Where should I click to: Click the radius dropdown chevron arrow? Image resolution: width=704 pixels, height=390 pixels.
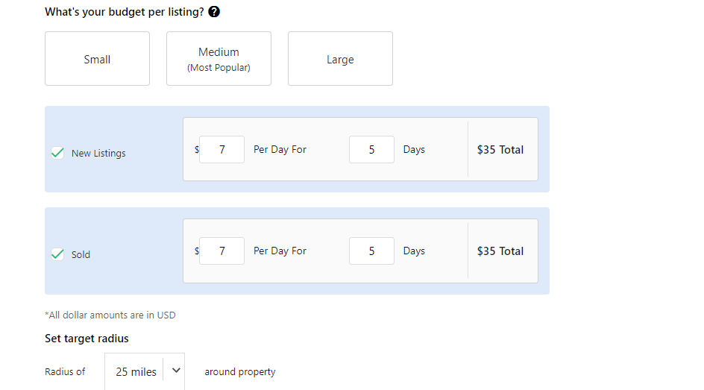coord(176,371)
